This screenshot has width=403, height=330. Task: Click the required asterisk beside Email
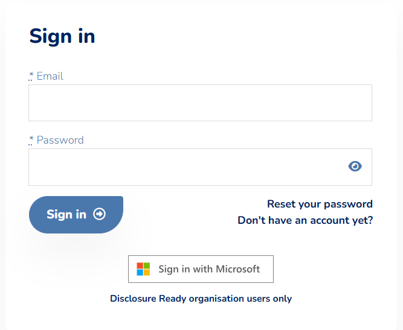point(31,76)
